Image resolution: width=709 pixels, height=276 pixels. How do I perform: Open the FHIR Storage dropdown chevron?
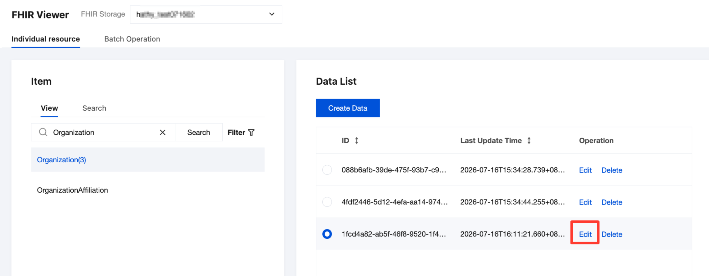[272, 14]
